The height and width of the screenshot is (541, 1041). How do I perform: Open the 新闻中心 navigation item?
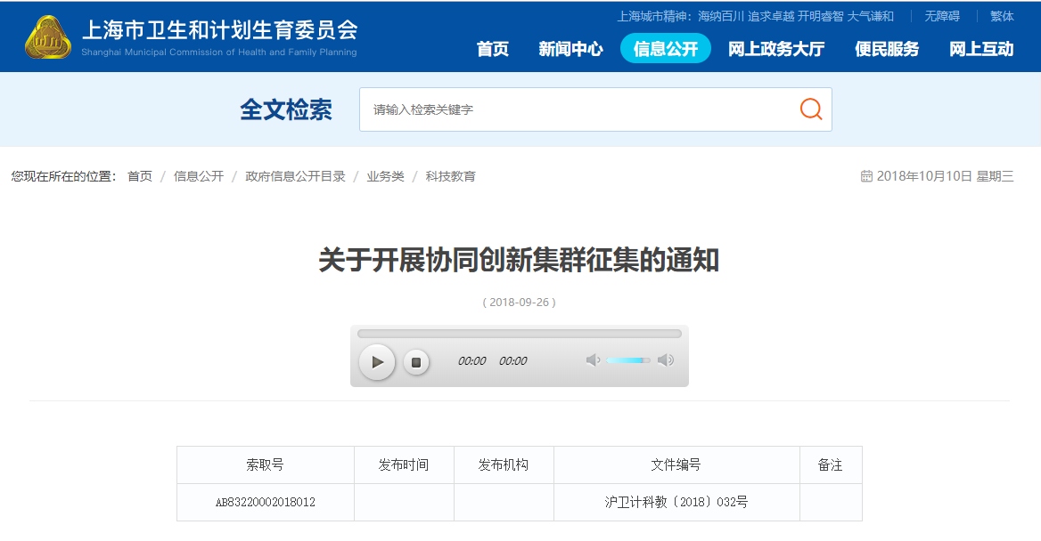571,49
